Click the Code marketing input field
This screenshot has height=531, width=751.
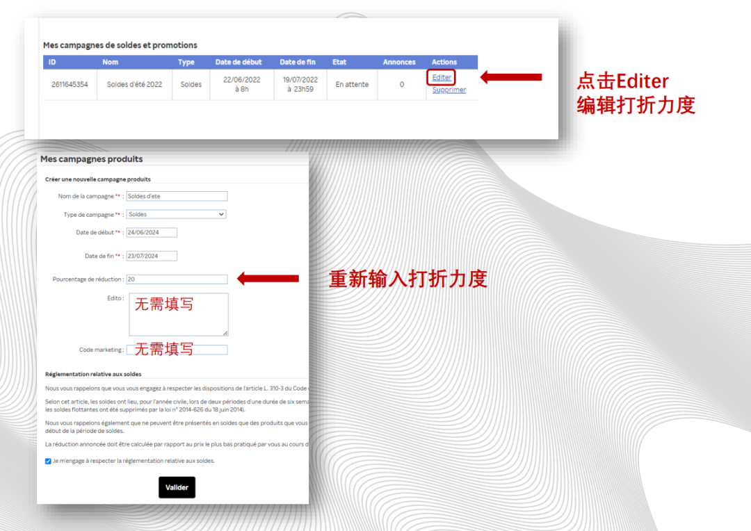click(x=177, y=350)
